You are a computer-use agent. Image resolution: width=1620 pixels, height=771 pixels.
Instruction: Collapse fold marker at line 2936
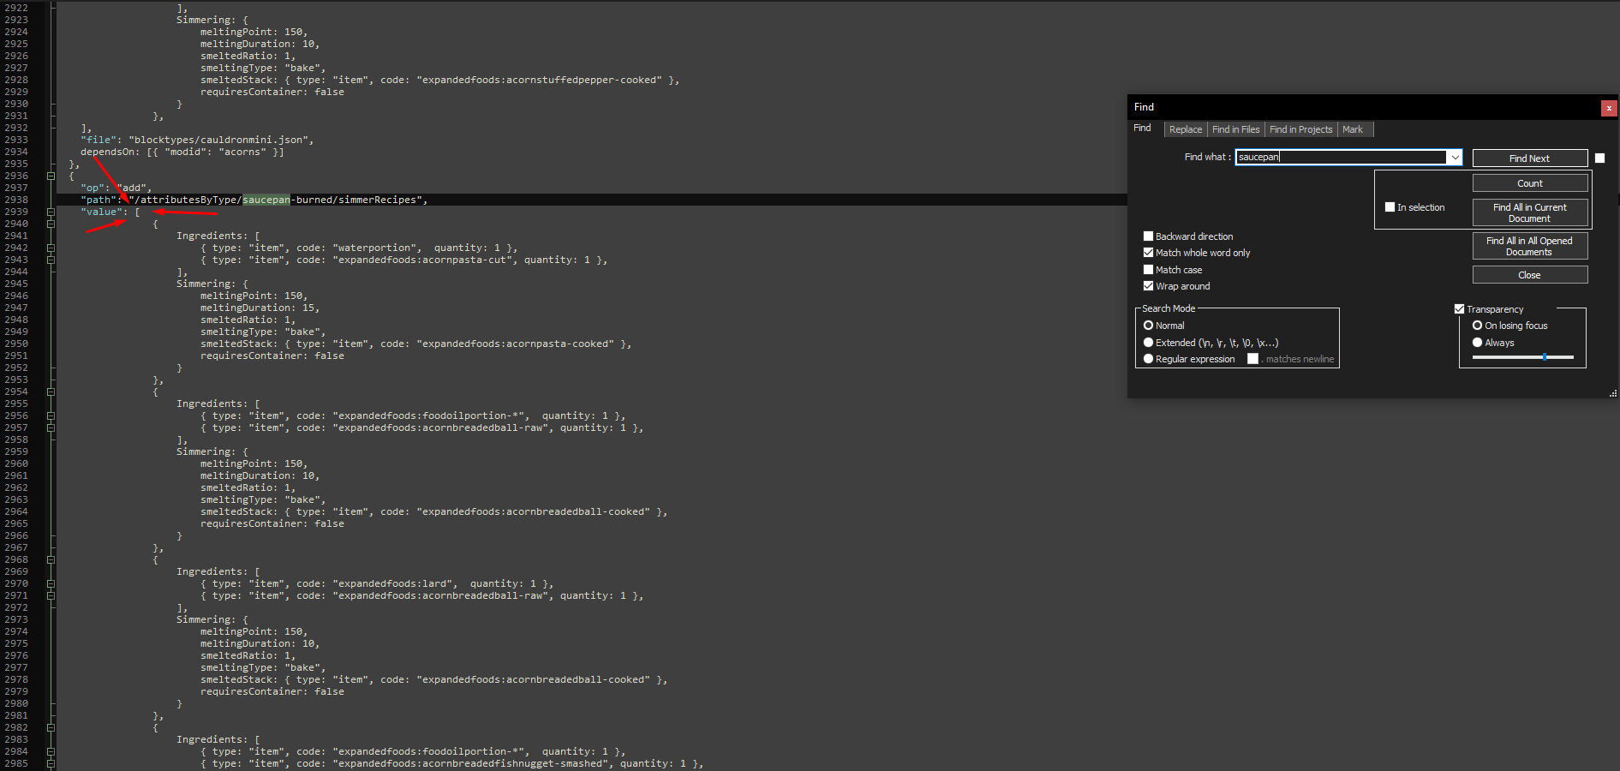tap(51, 176)
